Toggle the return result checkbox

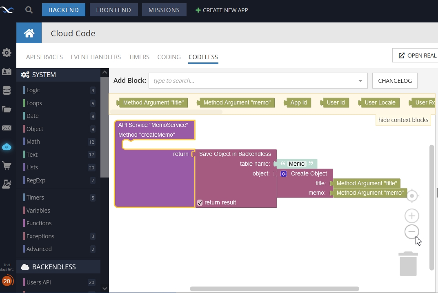tap(200, 202)
